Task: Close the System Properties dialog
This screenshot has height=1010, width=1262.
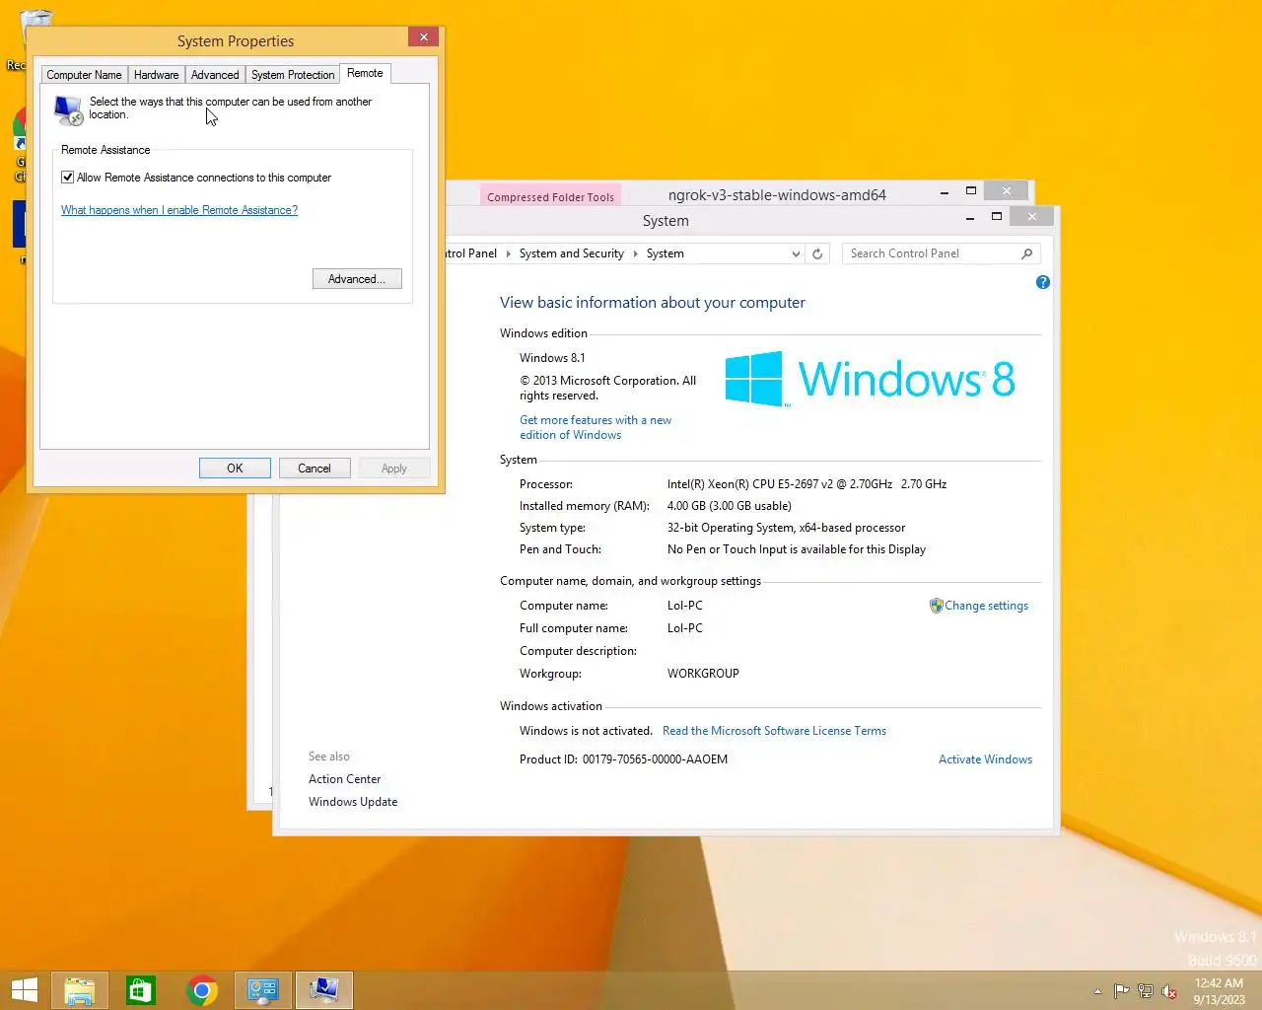Action: pyautogui.click(x=423, y=37)
